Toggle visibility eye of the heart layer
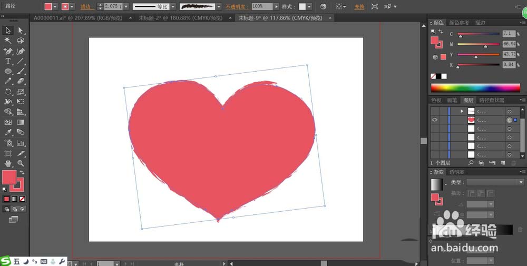This screenshot has height=266, width=527. click(x=435, y=120)
